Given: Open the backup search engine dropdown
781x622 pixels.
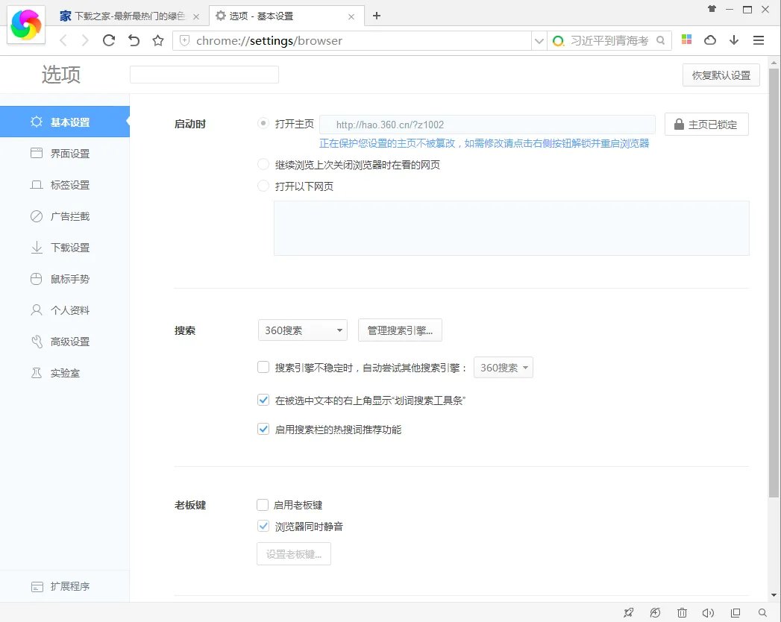Looking at the screenshot, I should 504,367.
